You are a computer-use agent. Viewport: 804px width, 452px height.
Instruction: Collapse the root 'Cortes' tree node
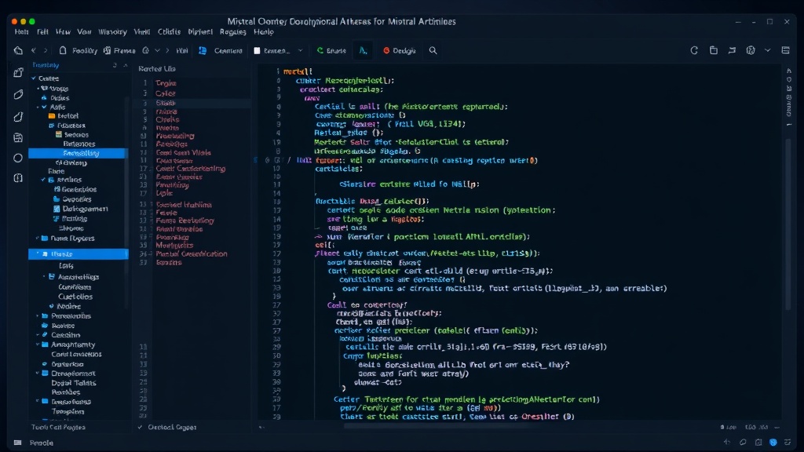[x=34, y=78]
